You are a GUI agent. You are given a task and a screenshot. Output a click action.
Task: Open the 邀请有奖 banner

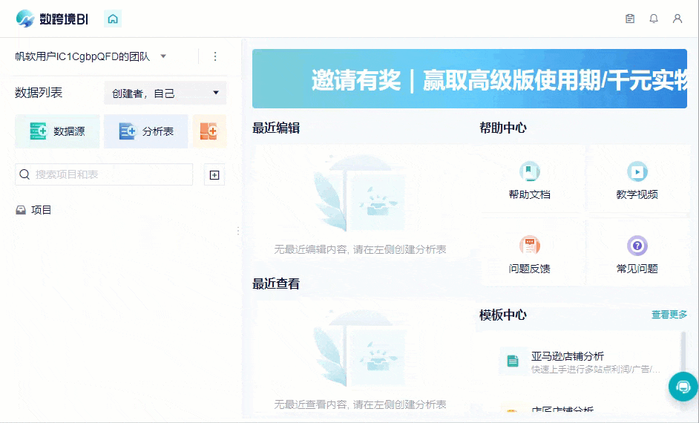(x=470, y=79)
